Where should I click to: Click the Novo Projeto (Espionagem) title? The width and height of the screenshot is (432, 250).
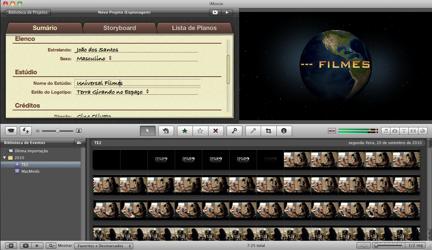pyautogui.click(x=124, y=12)
